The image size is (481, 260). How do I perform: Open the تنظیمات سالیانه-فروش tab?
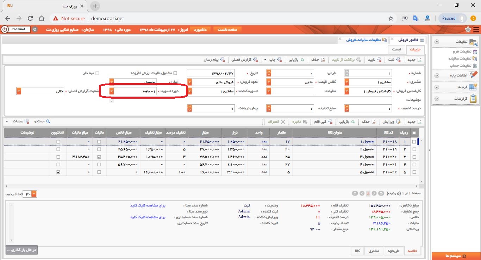[x=363, y=40]
